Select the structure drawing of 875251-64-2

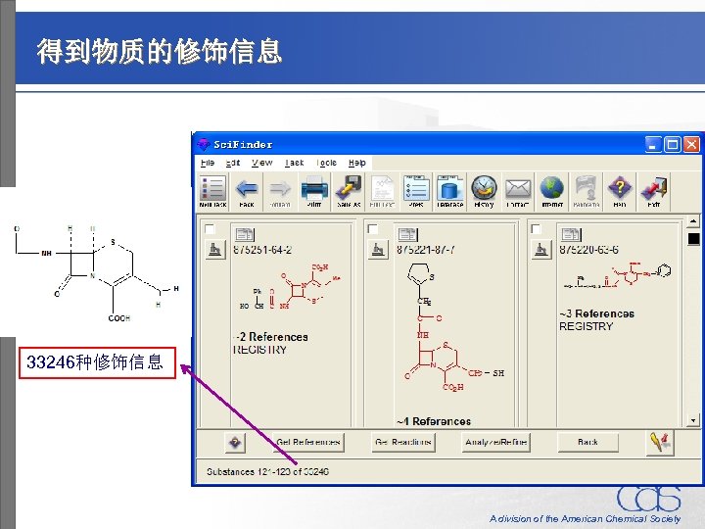(290, 287)
